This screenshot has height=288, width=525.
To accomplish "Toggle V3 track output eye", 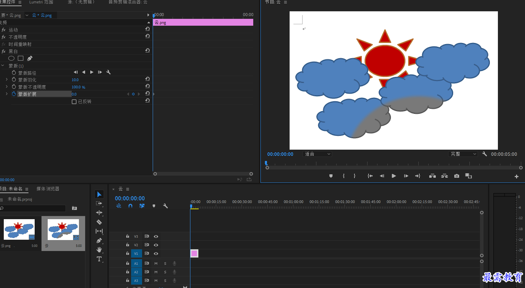I will pyautogui.click(x=156, y=236).
